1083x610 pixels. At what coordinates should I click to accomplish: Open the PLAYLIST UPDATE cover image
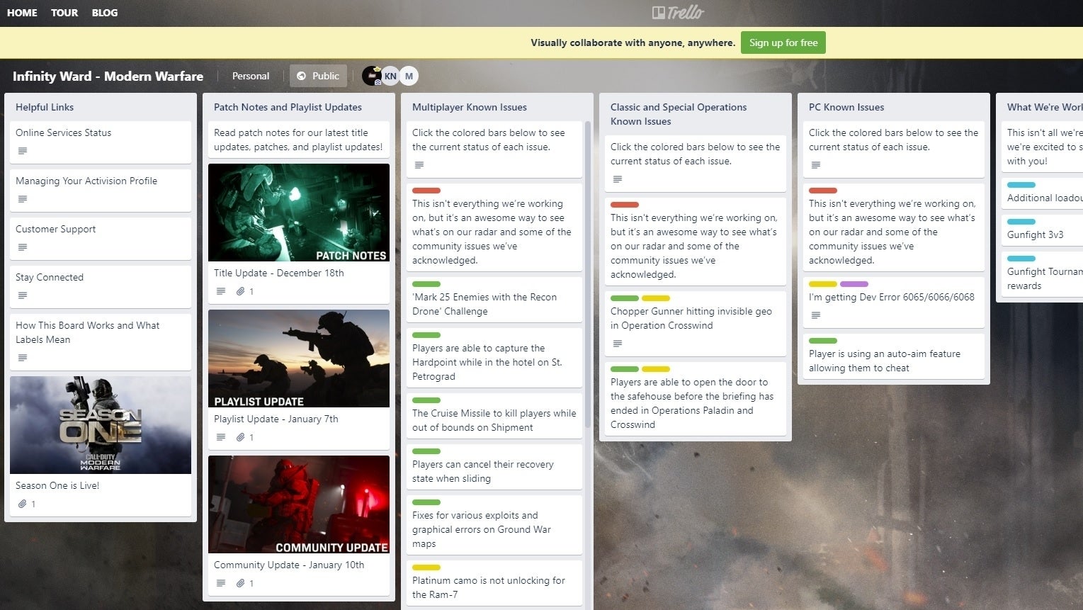299,358
